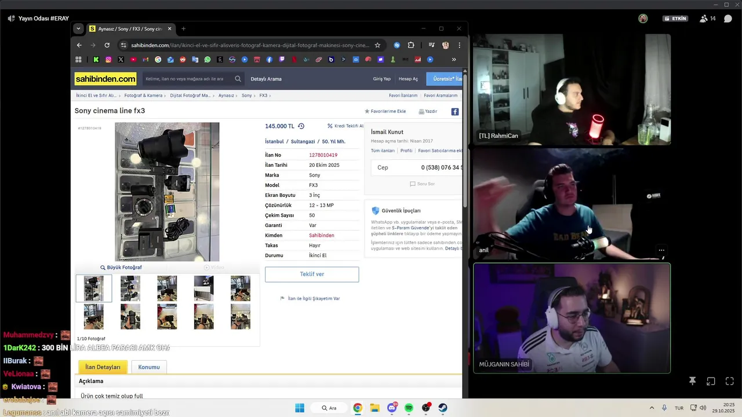The height and width of the screenshot is (417, 742).
Task: Open the Gmail bookmark icon
Action: pos(146,59)
